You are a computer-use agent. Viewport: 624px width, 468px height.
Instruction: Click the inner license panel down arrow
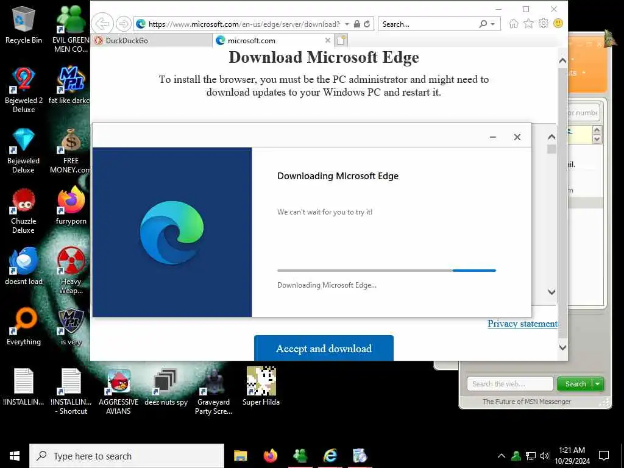tap(551, 292)
